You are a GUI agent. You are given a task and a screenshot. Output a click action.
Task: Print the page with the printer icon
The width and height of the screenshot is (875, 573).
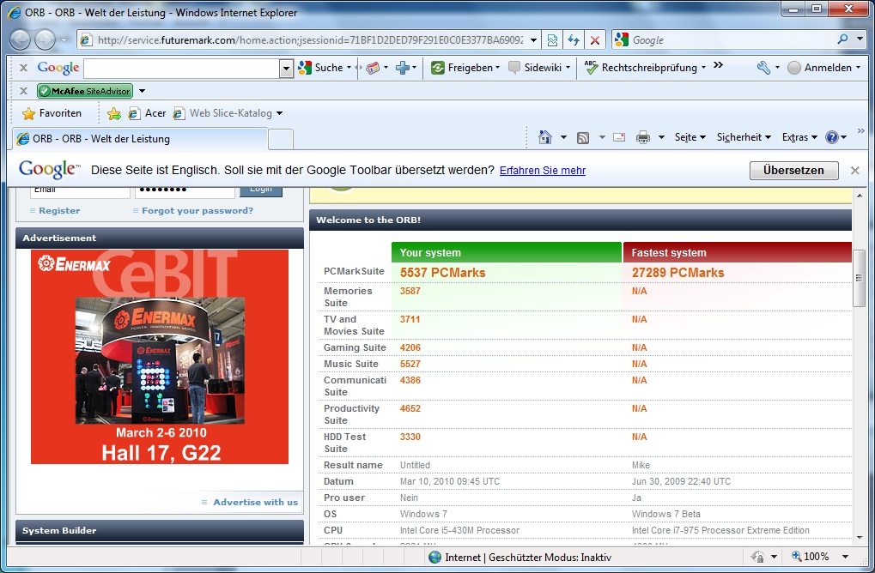643,137
